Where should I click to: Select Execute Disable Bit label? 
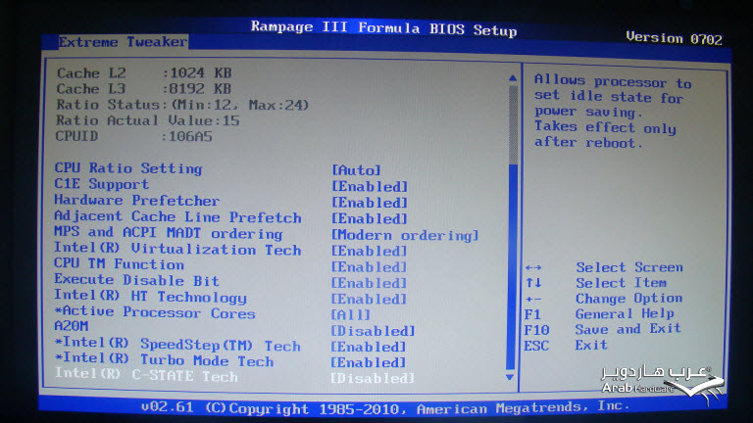tap(137, 280)
